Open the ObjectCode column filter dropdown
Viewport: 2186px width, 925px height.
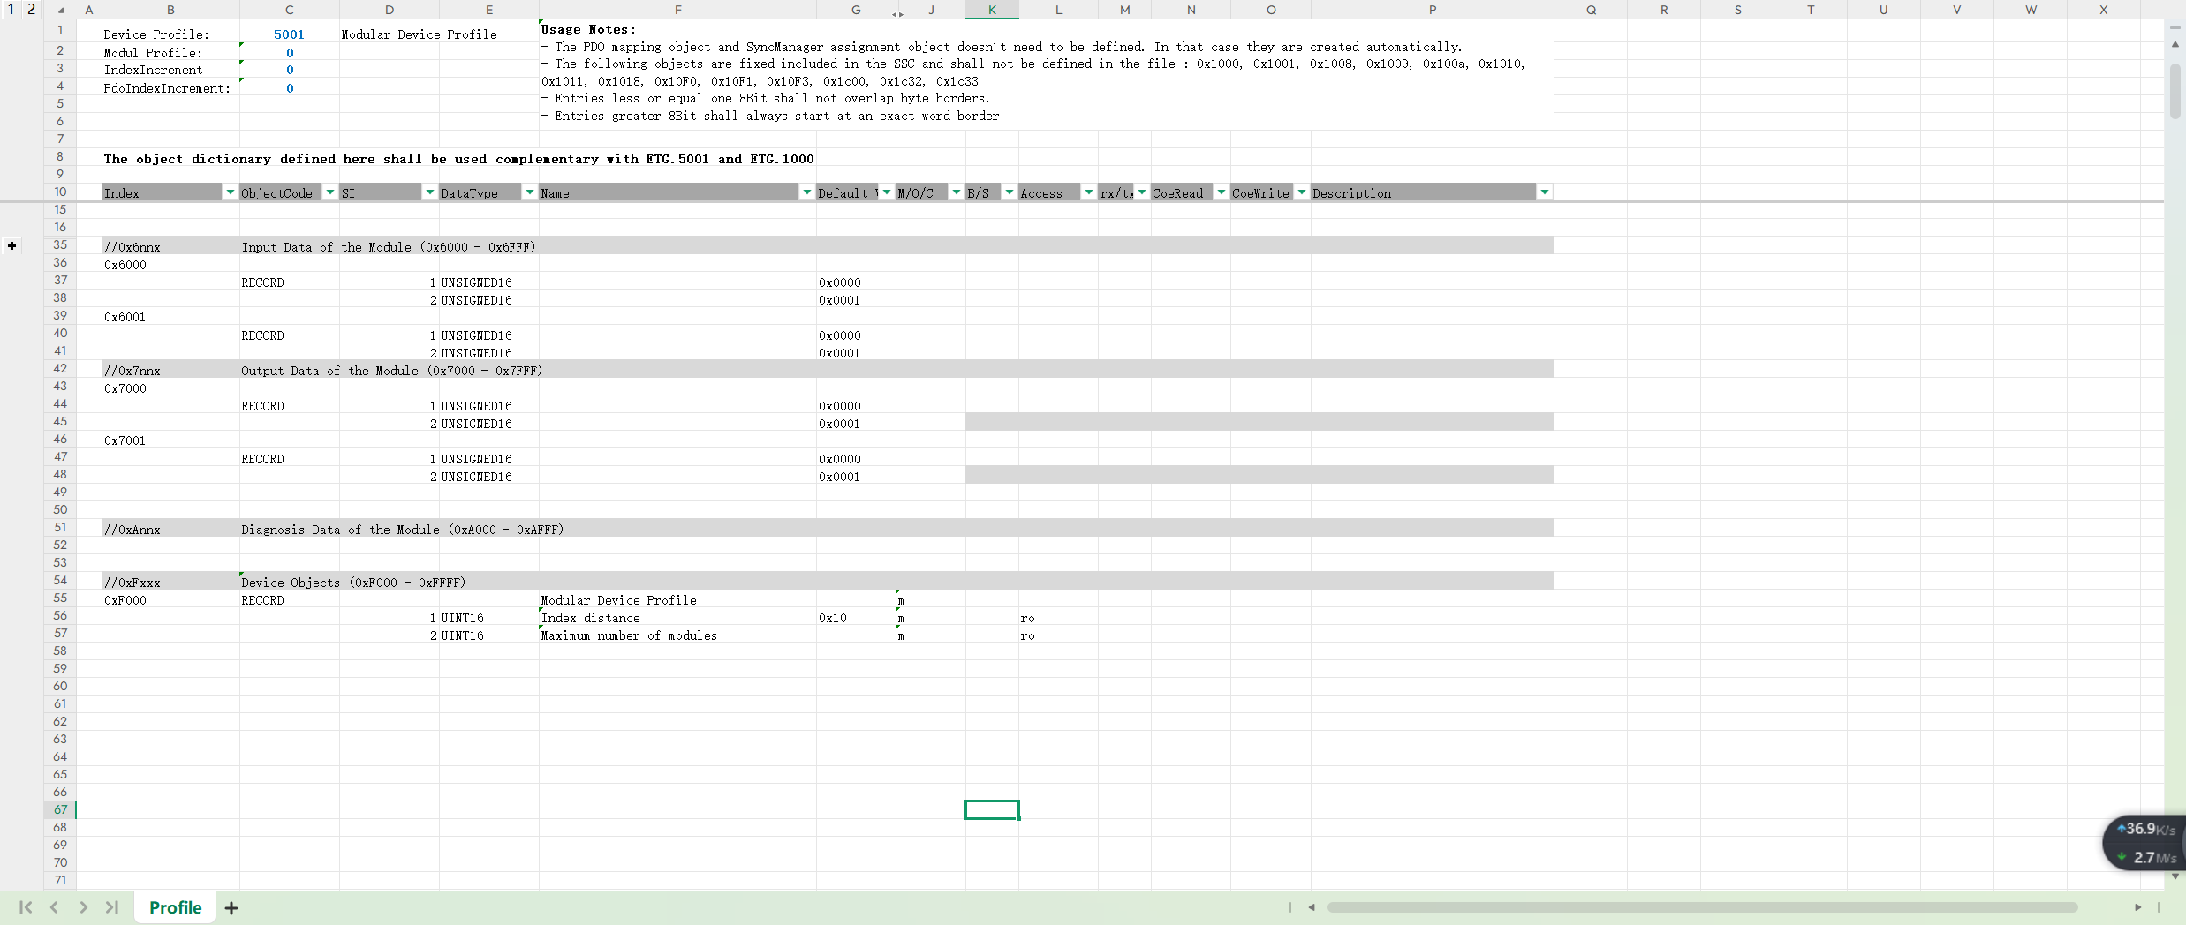click(330, 192)
